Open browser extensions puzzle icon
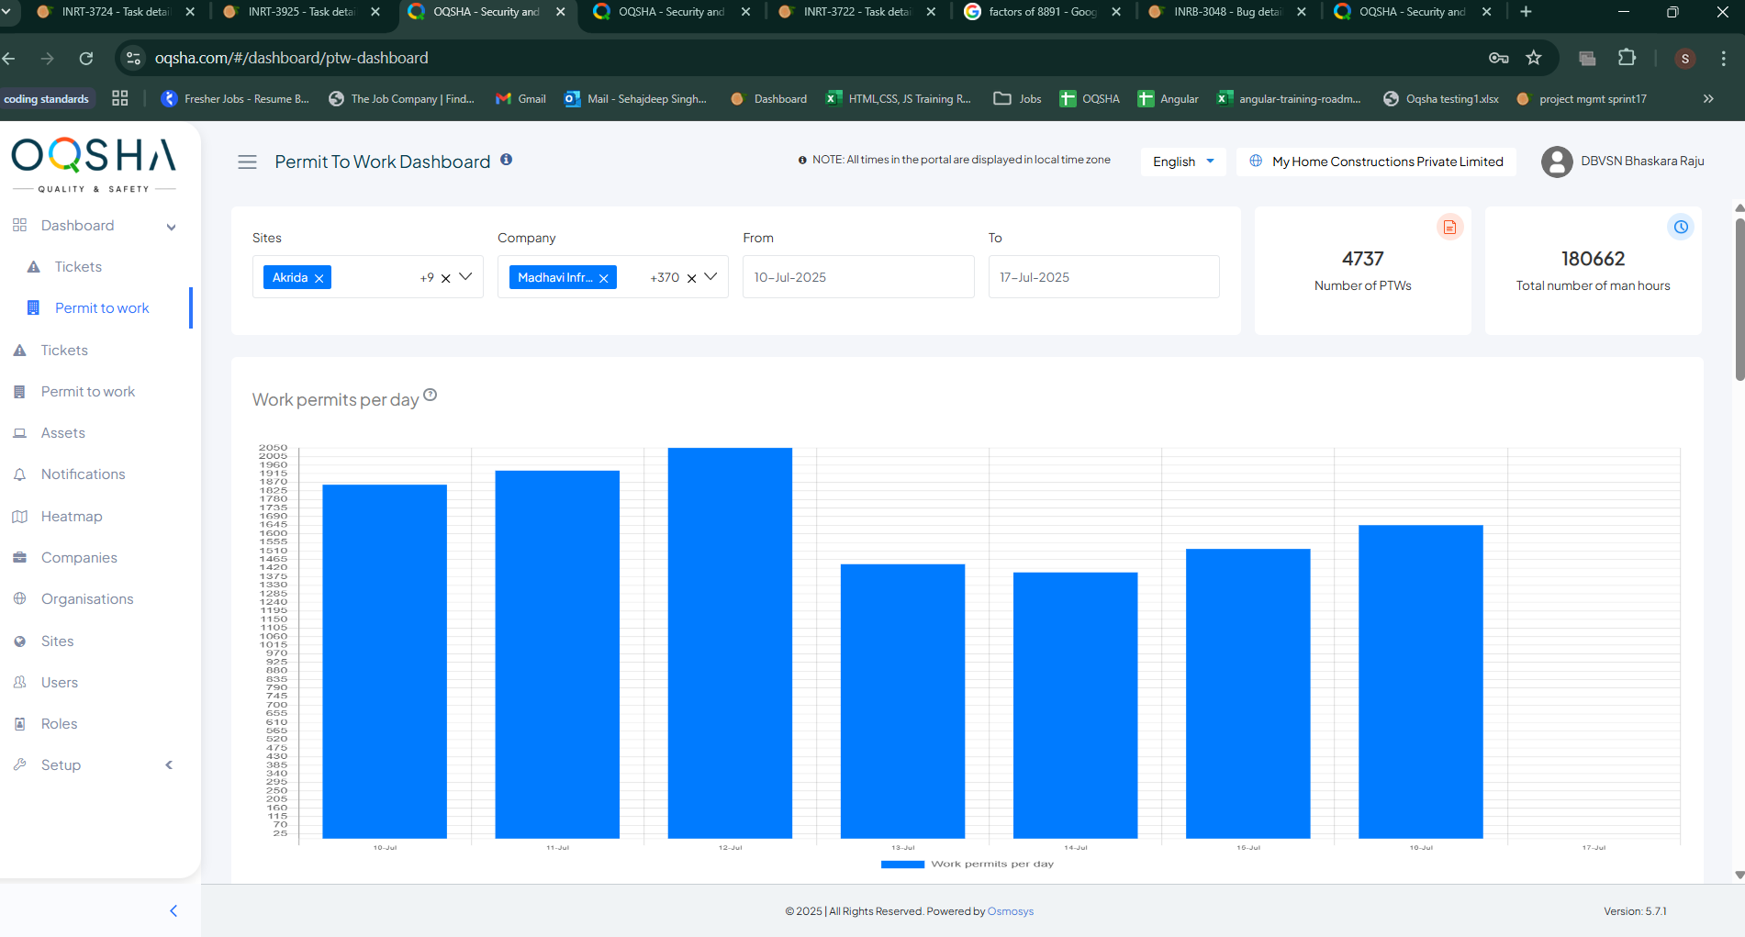Image resolution: width=1745 pixels, height=937 pixels. coord(1627,58)
